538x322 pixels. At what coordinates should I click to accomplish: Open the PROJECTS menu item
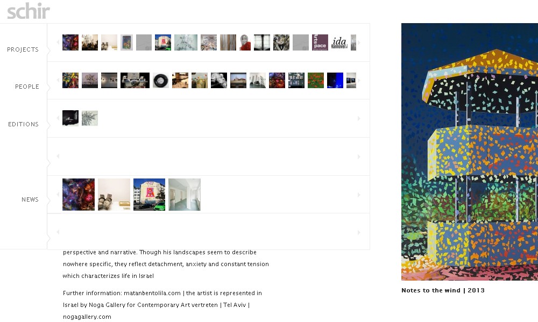click(23, 49)
